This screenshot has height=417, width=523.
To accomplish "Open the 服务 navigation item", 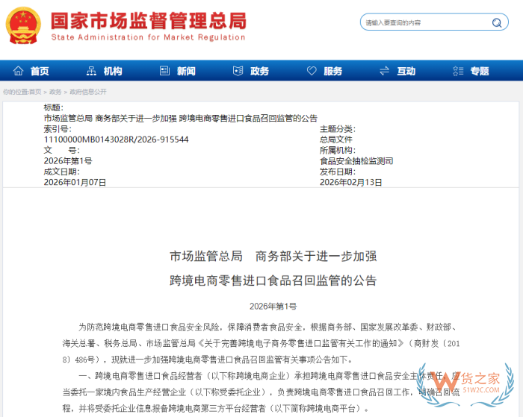I will [333, 71].
